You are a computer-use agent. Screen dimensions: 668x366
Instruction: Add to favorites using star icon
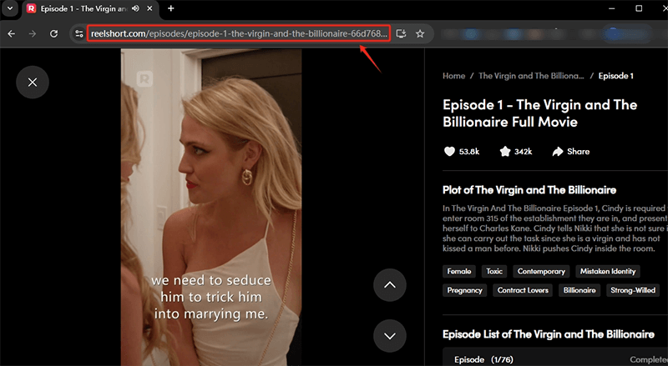504,152
